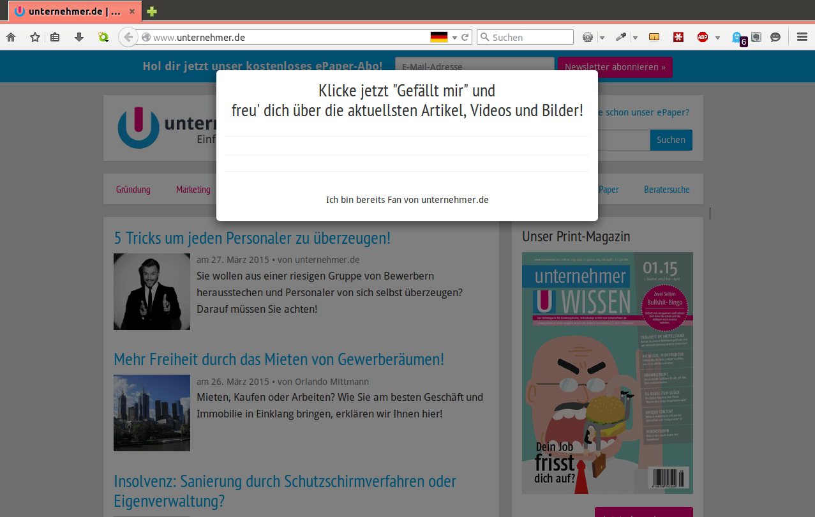Click 'Hol dir jetzt unser kostenloses ePaper-Abo!' text
Screen dimensions: 815x517
[x=263, y=66]
